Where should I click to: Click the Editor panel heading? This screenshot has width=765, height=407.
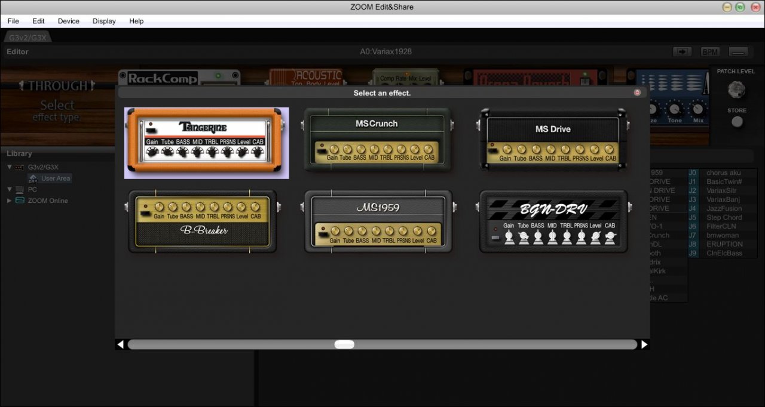[17, 52]
